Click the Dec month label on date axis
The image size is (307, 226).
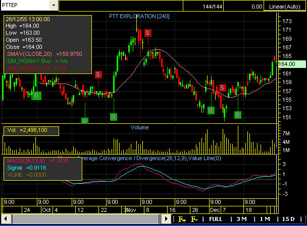(215, 210)
